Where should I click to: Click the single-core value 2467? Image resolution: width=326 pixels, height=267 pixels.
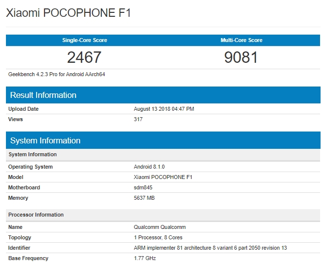(x=84, y=57)
